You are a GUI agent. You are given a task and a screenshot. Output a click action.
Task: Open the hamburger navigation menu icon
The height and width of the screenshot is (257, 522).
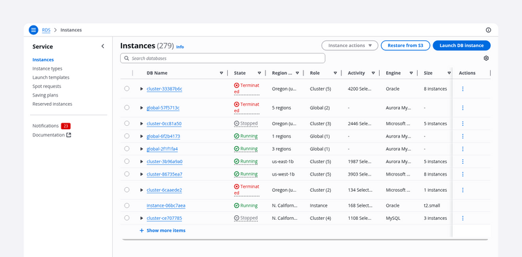point(33,30)
